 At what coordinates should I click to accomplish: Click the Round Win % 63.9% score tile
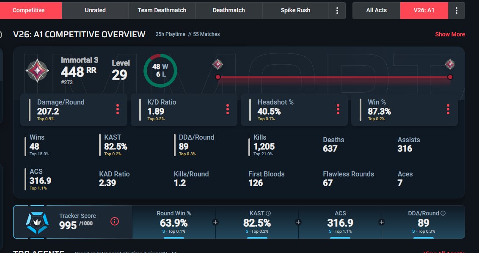point(174,222)
